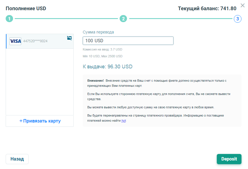Select card number 447520****8024
This screenshot has height=169, width=248.
[35, 41]
